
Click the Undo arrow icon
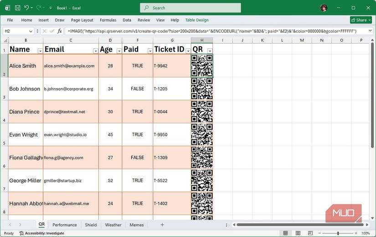tap(27, 8)
